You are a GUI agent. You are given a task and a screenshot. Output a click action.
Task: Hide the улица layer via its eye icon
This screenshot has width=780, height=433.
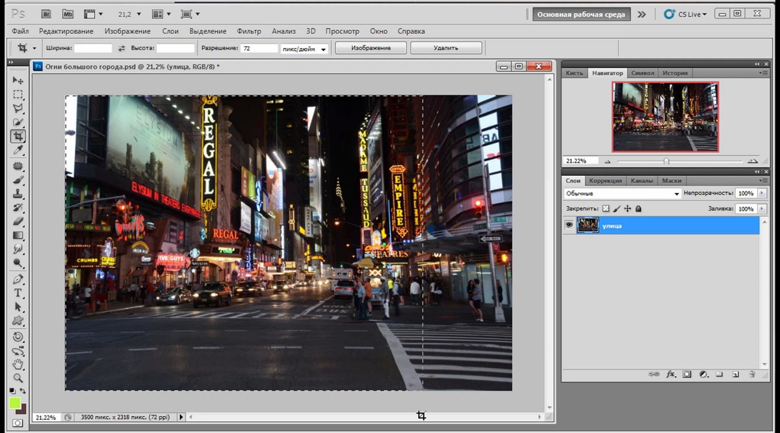point(569,225)
